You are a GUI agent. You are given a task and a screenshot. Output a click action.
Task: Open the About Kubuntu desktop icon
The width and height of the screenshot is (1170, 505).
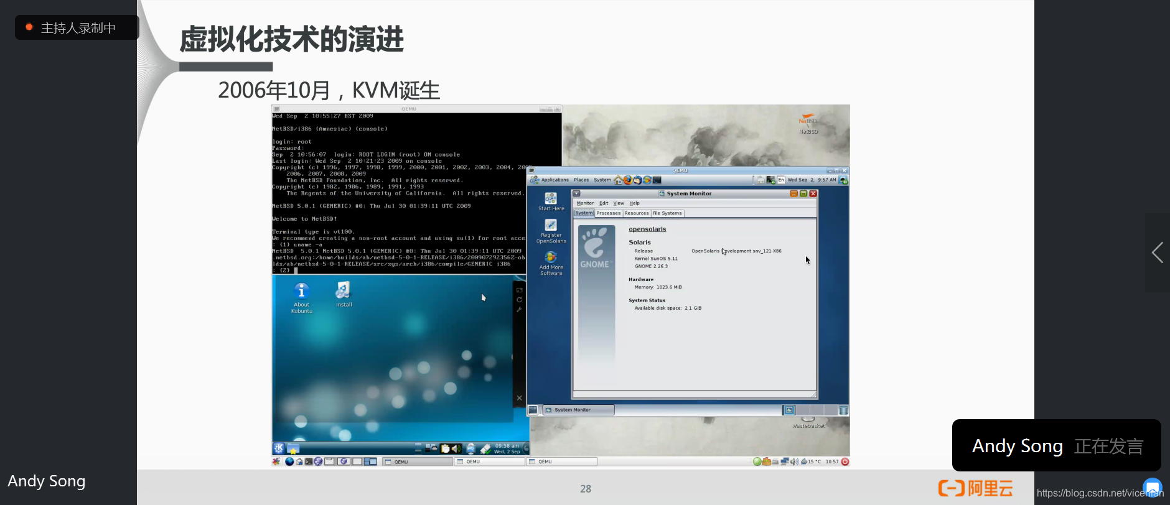click(x=301, y=297)
